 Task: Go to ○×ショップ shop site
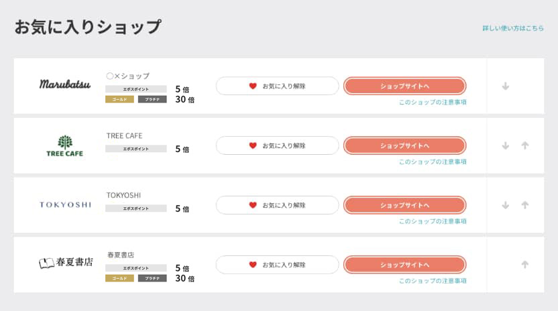click(x=404, y=86)
